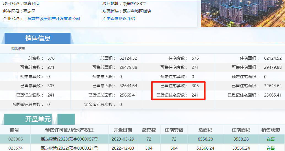Click the 已登记总面积 value 25665.41
This screenshot has height=151, width=285.
[128, 95]
